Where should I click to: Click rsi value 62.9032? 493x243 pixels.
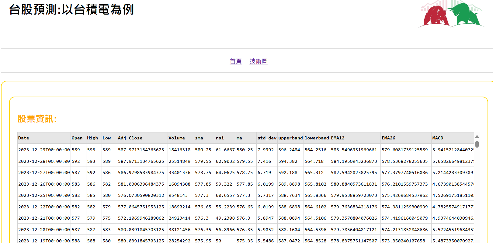click(225, 161)
